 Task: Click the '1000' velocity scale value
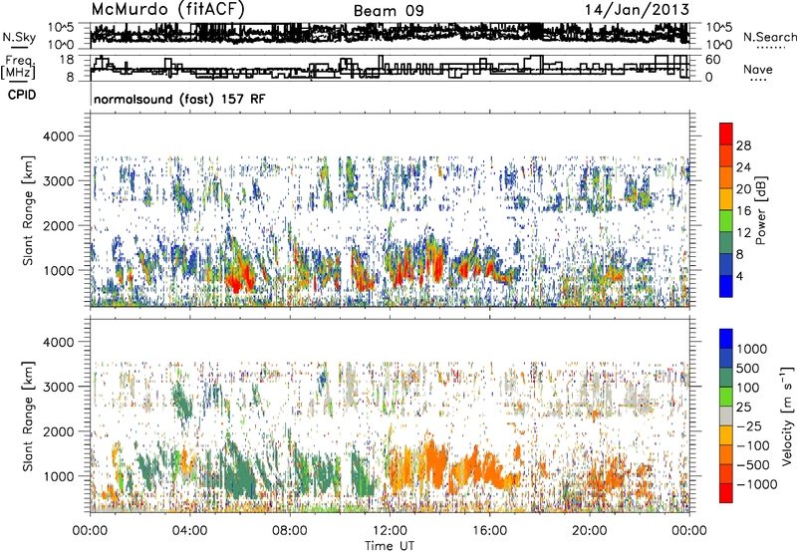coord(751,349)
